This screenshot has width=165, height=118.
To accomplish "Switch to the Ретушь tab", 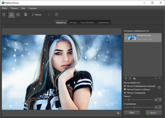I will coord(73,22).
